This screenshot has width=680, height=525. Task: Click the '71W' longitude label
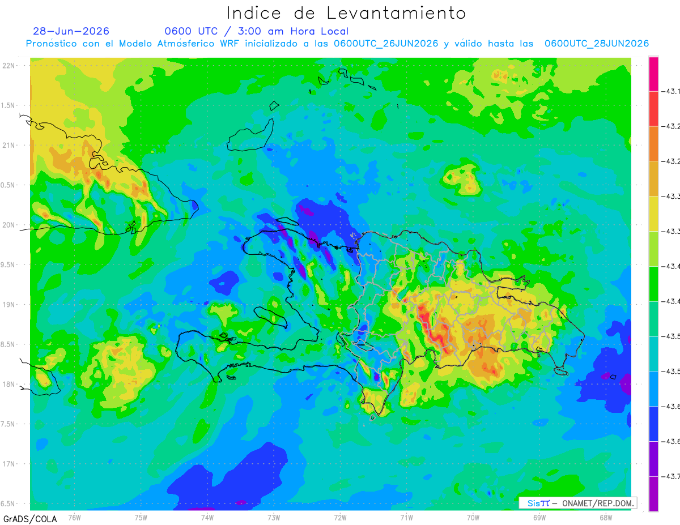[406, 517]
